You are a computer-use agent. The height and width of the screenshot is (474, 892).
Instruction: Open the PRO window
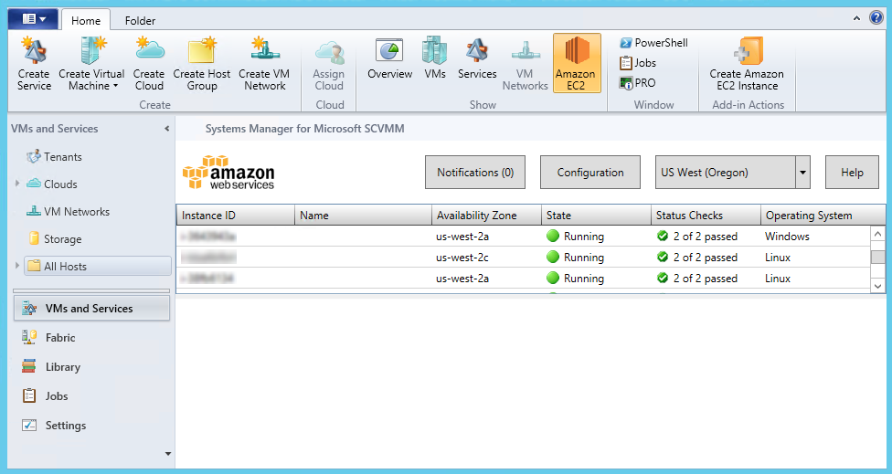637,83
